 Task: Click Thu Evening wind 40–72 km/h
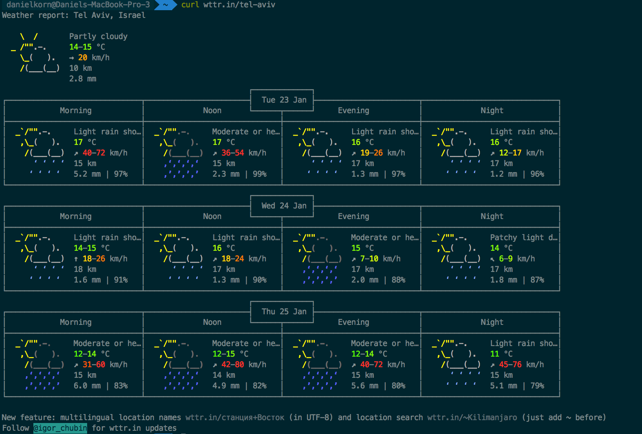click(x=378, y=364)
